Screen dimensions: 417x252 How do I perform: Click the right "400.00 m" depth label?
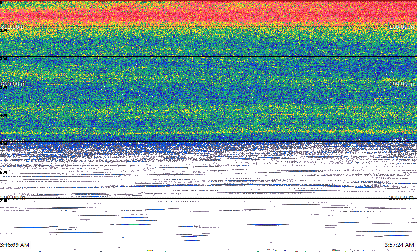point(402,141)
